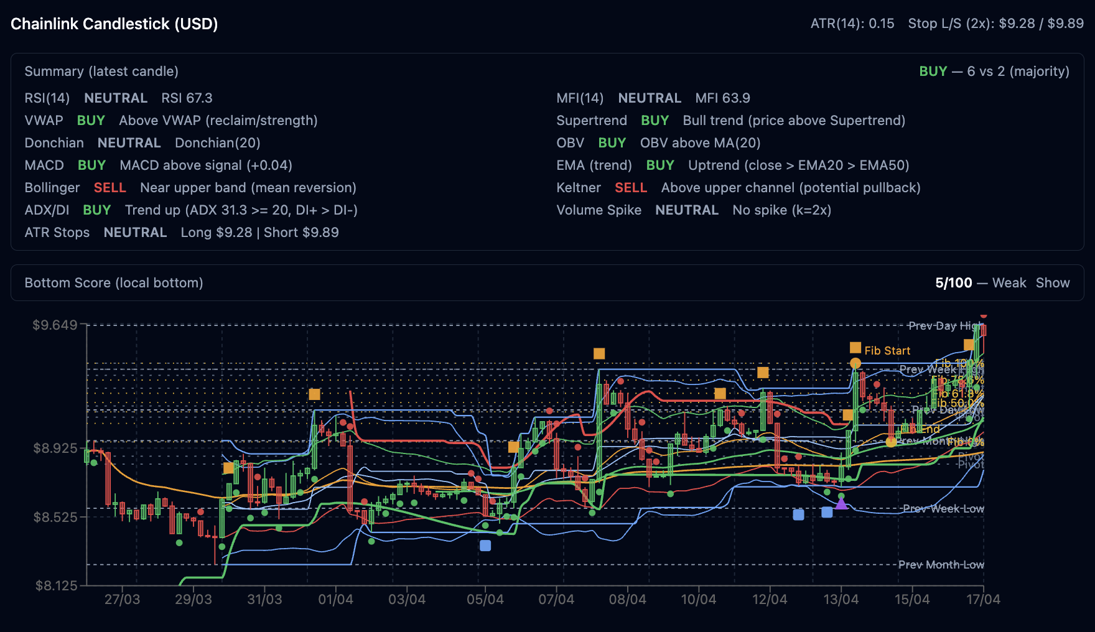Click the $8.925 price axis label
The image size is (1095, 632).
[55, 448]
